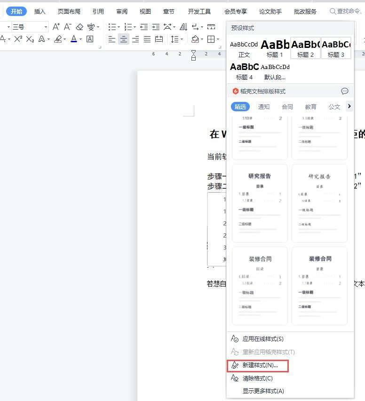Expand the shading dropdown arrow
The image size is (365, 401).
point(202,39)
